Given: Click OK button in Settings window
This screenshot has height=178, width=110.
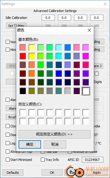Looking at the screenshot, I should [x=52, y=173].
